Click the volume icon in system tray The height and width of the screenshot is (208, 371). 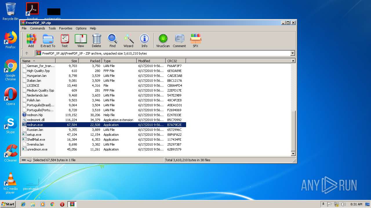point(343,204)
